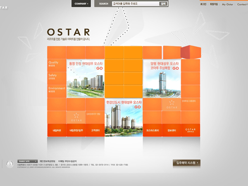Image resolution: width=248 pixels, height=186 pixels.
Task: Open the 고객센터 tile
Action: [x=95, y=130]
